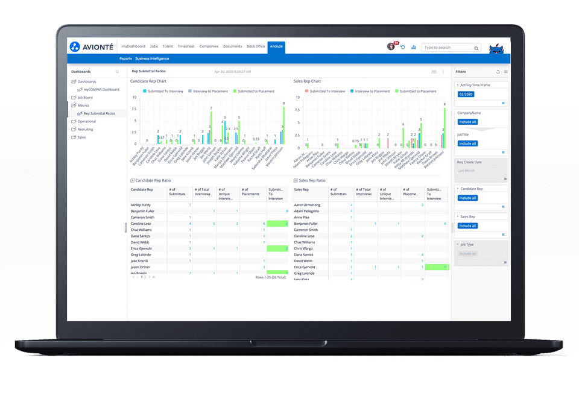Viewport: 579px width, 393px height.
Task: Open the bar chart icon in header
Action: click(414, 47)
